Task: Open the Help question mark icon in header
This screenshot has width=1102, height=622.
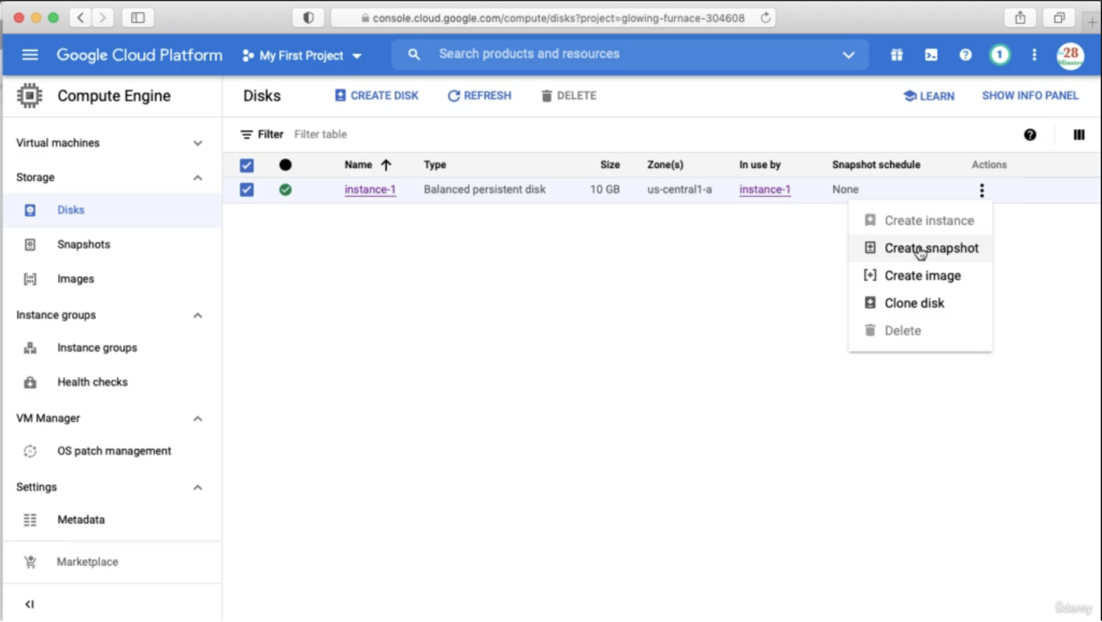Action: 965,55
